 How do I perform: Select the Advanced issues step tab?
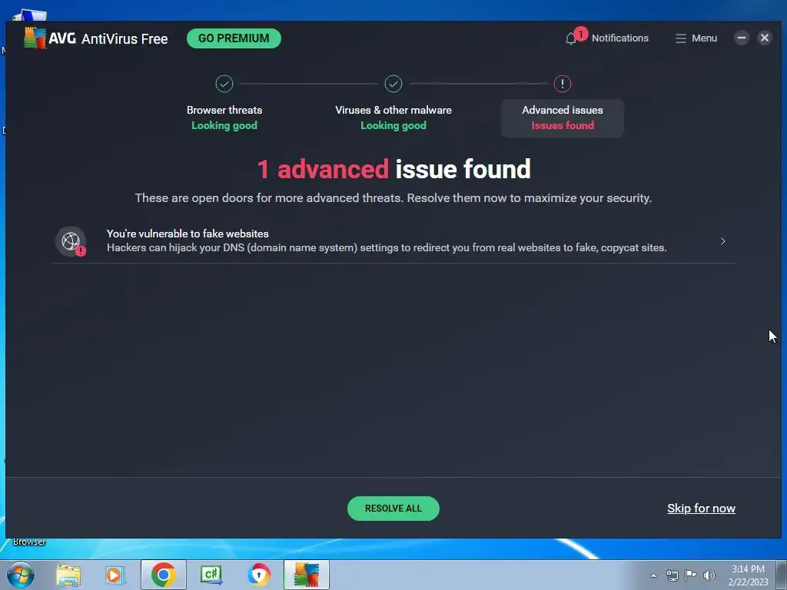click(562, 118)
